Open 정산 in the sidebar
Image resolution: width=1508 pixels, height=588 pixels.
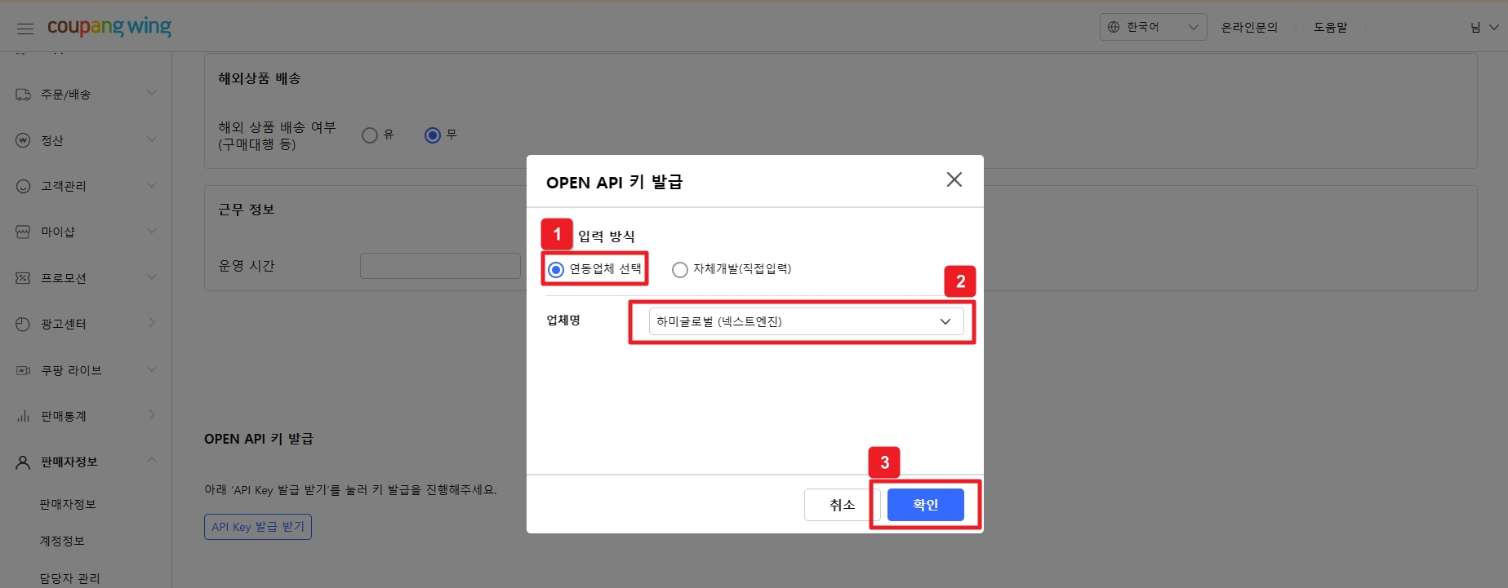click(52, 140)
